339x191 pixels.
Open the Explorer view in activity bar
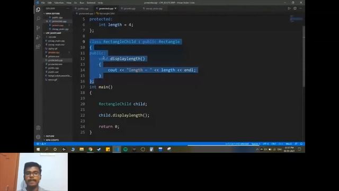coord(38,10)
